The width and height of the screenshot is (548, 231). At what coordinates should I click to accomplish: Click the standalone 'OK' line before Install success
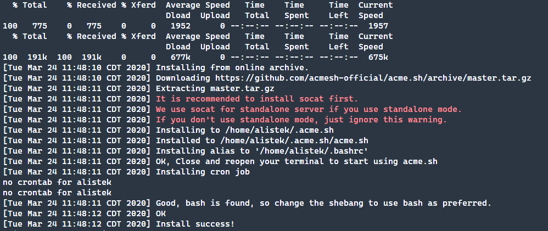(x=161, y=213)
